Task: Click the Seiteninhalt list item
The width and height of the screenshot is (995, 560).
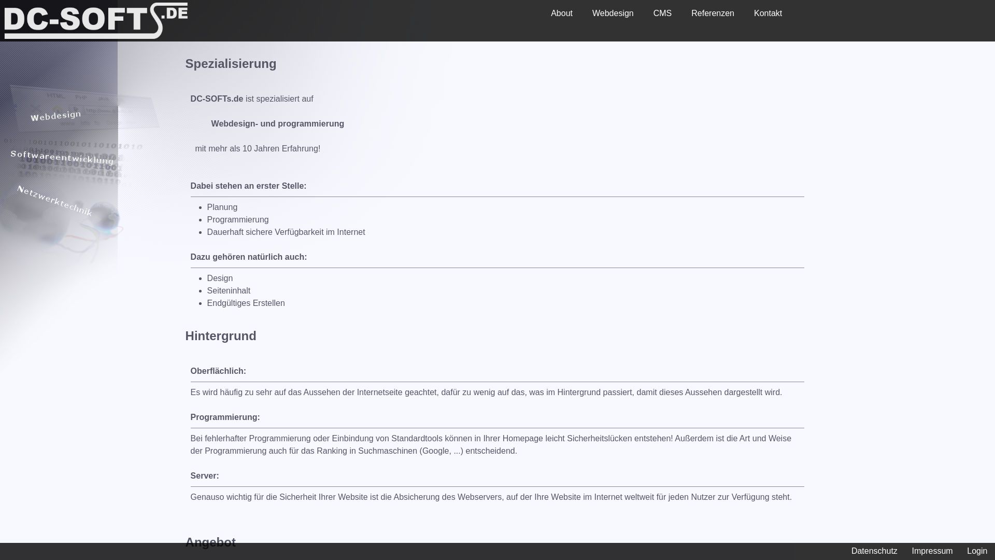Action: (229, 291)
